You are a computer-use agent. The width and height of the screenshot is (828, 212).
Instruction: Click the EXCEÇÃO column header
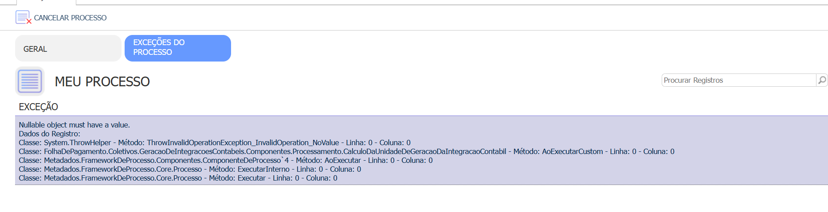pyautogui.click(x=39, y=107)
